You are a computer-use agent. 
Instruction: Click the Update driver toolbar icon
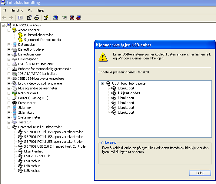65,18
